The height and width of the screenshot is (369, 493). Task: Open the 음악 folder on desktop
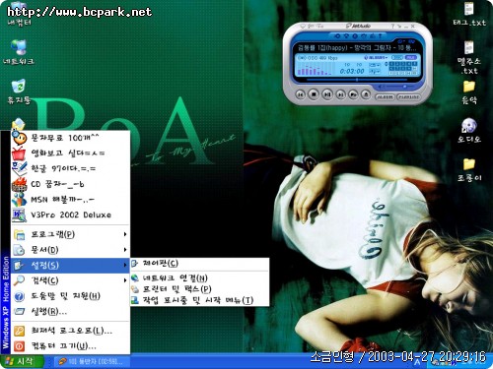click(x=469, y=92)
